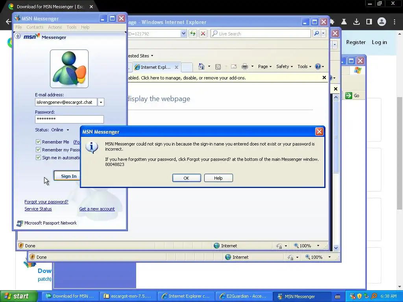Click the OK button in the error dialog
This screenshot has width=403, height=302.
click(x=187, y=178)
